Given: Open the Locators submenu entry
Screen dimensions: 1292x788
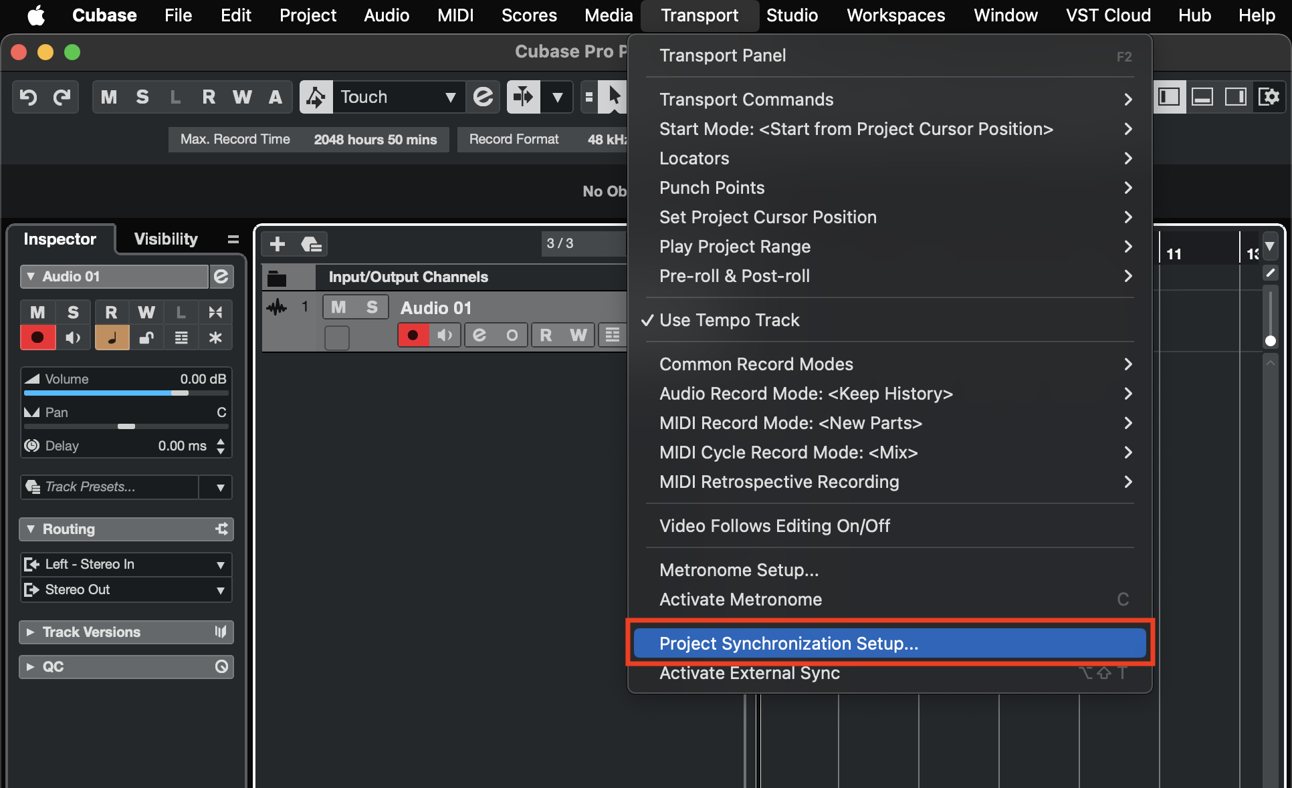Looking at the screenshot, I should [x=889, y=158].
